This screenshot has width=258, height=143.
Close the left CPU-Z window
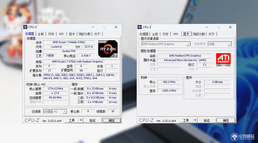coord(116,27)
